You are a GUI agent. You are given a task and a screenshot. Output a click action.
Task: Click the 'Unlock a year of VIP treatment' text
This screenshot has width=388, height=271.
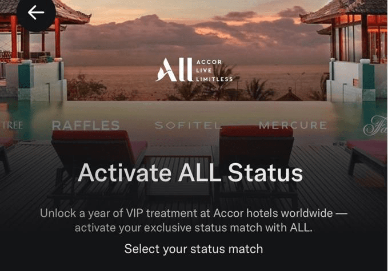point(194,213)
